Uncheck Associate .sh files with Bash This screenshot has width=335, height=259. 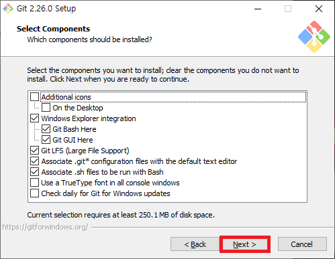tap(34, 172)
